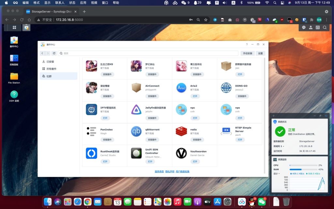
Task: Open the 控制面板 desktop icon
Action: (14, 58)
